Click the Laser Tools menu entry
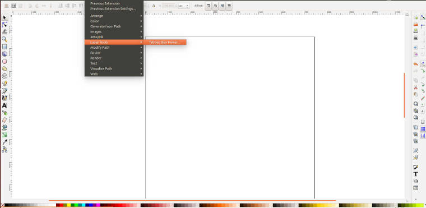 [114, 42]
